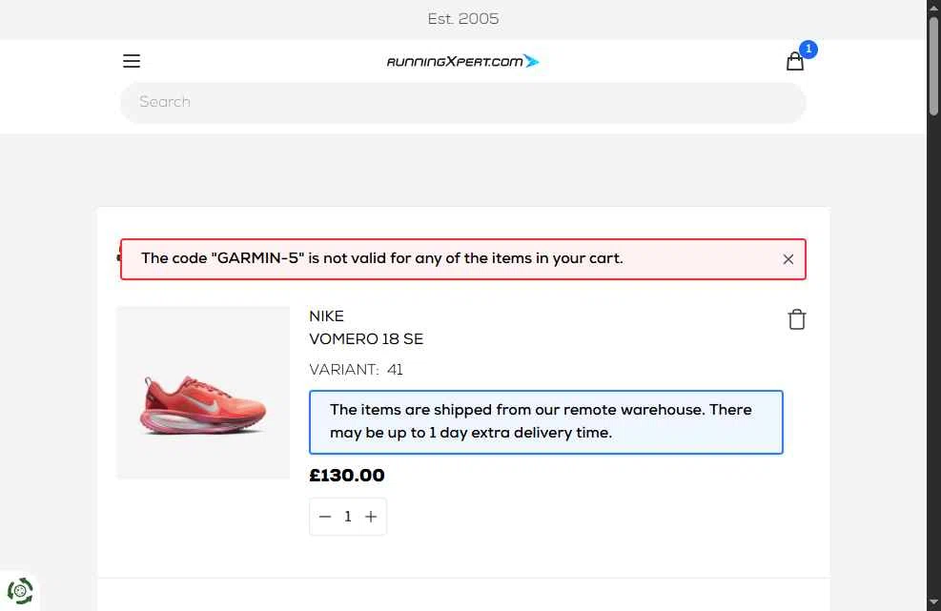This screenshot has width=941, height=611.
Task: Remove Vomero 18 SE with trash icon
Action: (796, 319)
